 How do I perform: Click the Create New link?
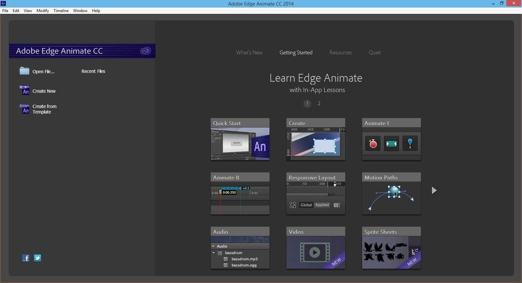pyautogui.click(x=44, y=91)
